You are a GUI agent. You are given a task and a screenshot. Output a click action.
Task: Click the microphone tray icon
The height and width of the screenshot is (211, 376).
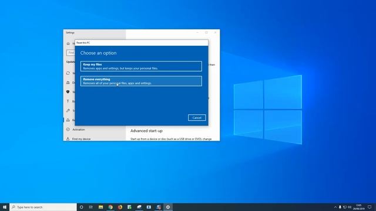(x=340, y=207)
